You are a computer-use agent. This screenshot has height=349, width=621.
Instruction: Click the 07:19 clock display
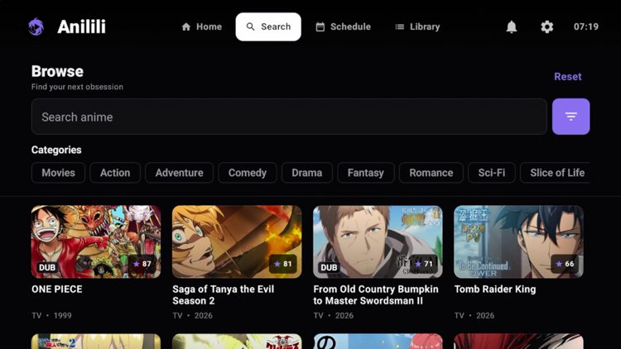coord(586,26)
